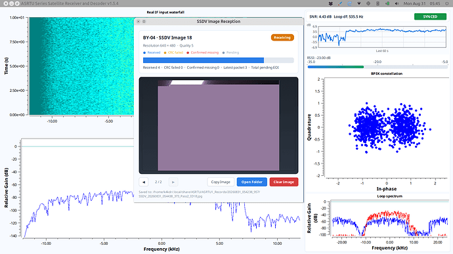Click the image counter '2 / 2'
Image resolution: width=453 pixels, height=254 pixels.
click(x=158, y=182)
